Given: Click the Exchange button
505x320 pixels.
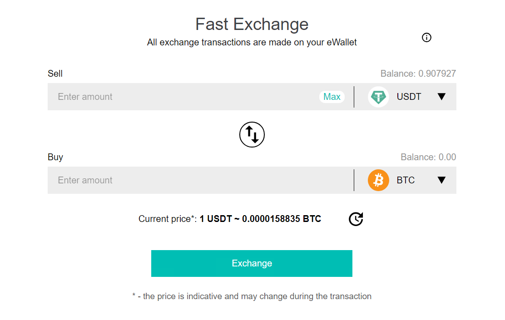Looking at the screenshot, I should 252,263.
